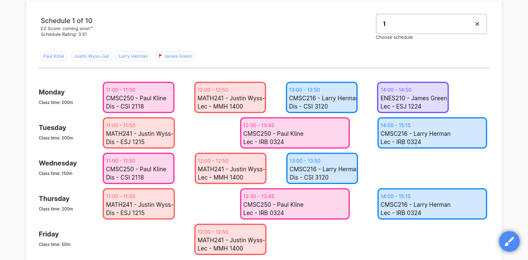Click the Larry Herman professor chip
Image resolution: width=528 pixels, height=260 pixels.
pyautogui.click(x=133, y=56)
